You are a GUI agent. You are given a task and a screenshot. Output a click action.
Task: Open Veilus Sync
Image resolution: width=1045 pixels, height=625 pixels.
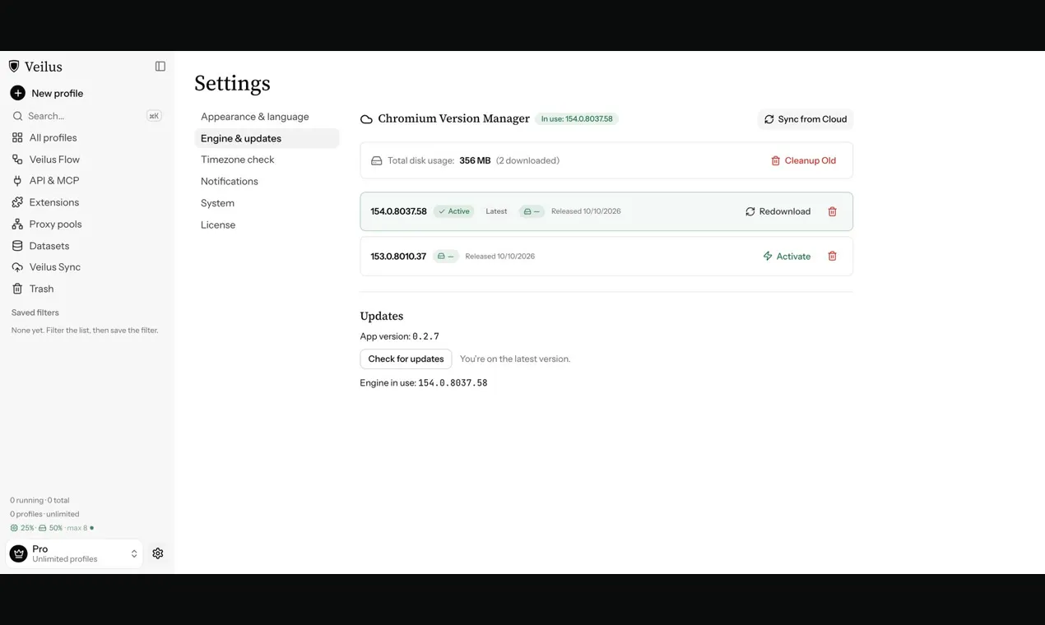(55, 267)
